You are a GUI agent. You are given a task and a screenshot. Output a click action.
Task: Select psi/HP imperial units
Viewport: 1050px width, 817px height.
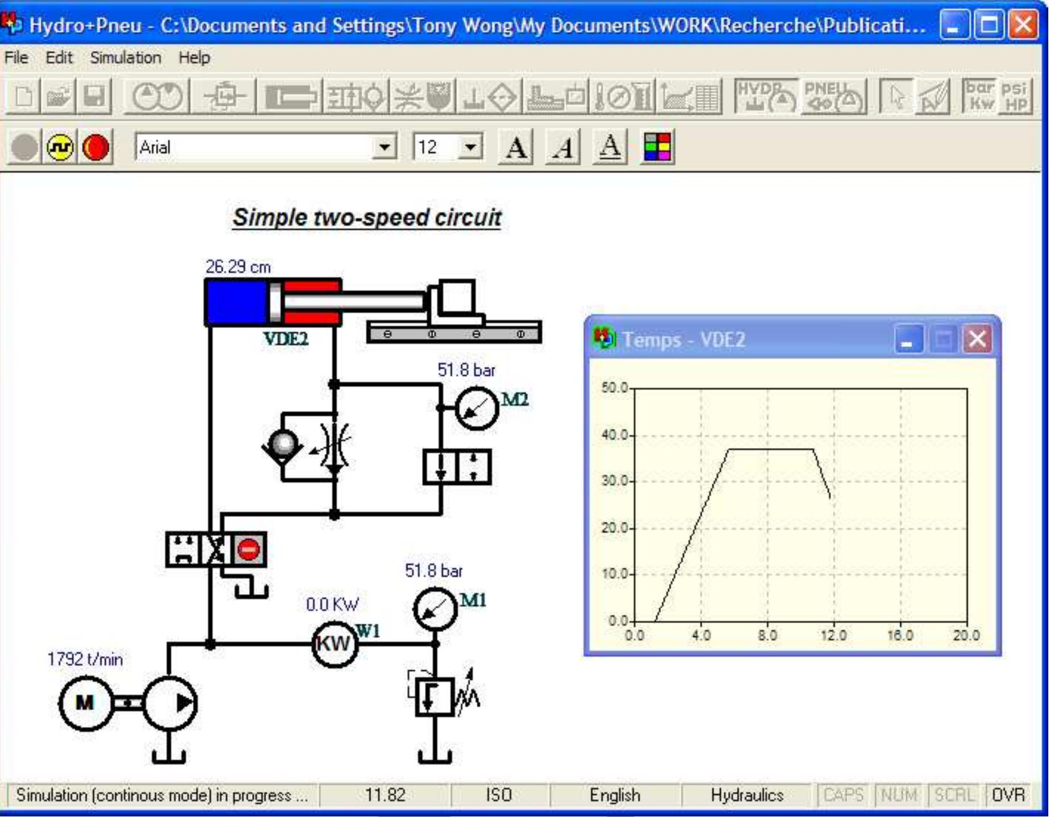pos(1015,96)
